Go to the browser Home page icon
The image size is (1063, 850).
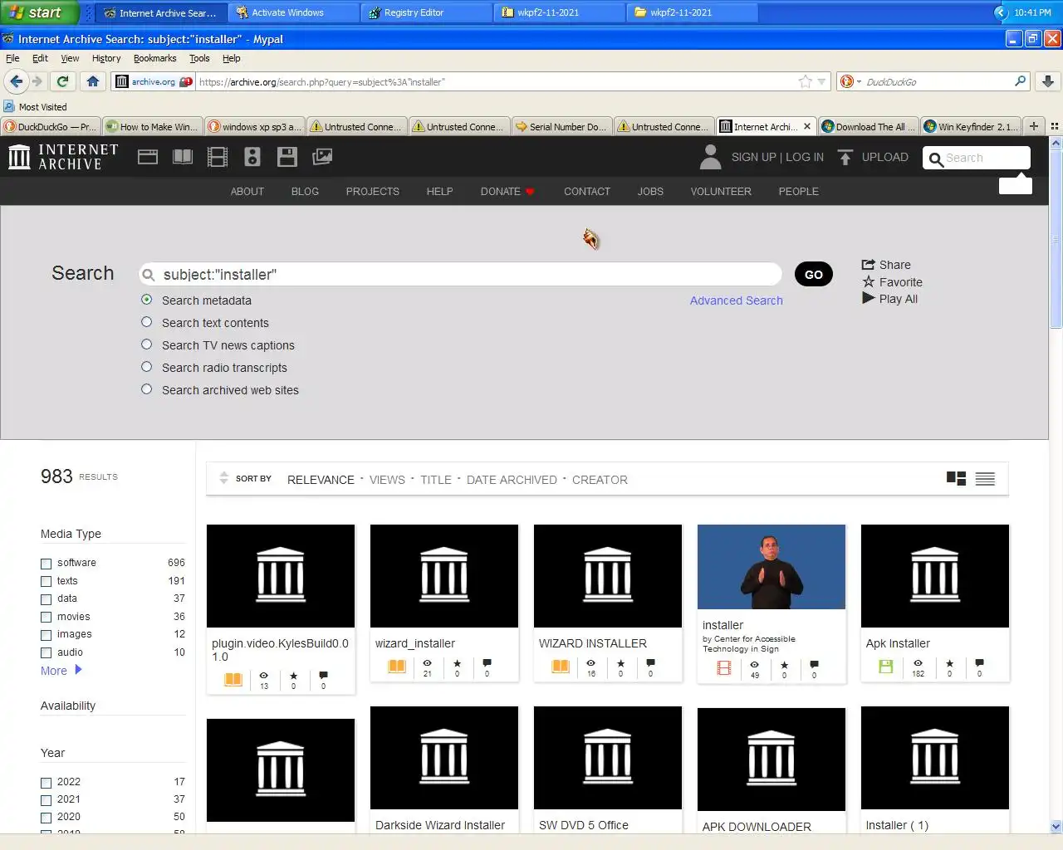[x=93, y=81]
